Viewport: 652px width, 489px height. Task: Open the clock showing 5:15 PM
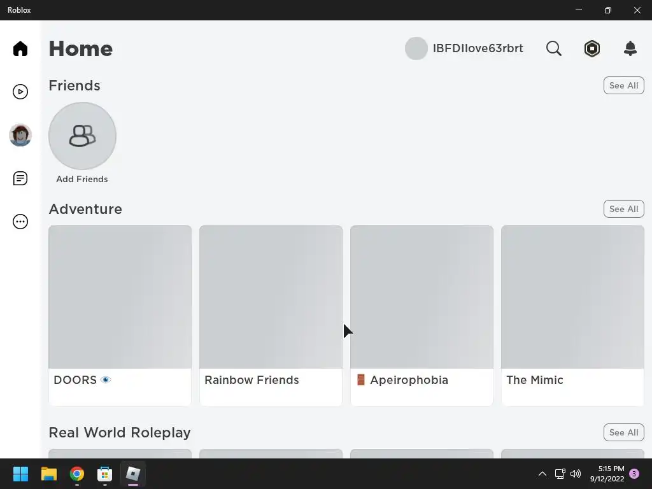click(607, 474)
